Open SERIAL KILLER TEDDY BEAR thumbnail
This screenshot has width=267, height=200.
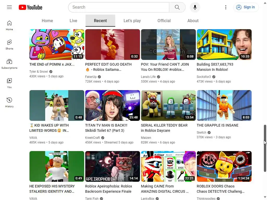click(x=168, y=105)
